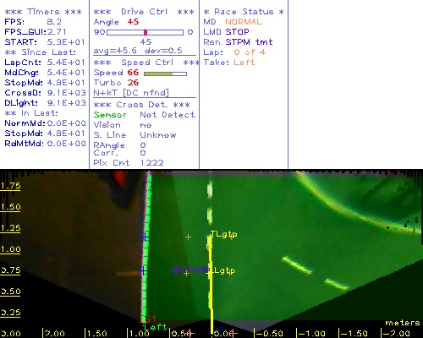This screenshot has width=423, height=338.
Task: Click the red G1 marker at bottom
Action: (149, 319)
